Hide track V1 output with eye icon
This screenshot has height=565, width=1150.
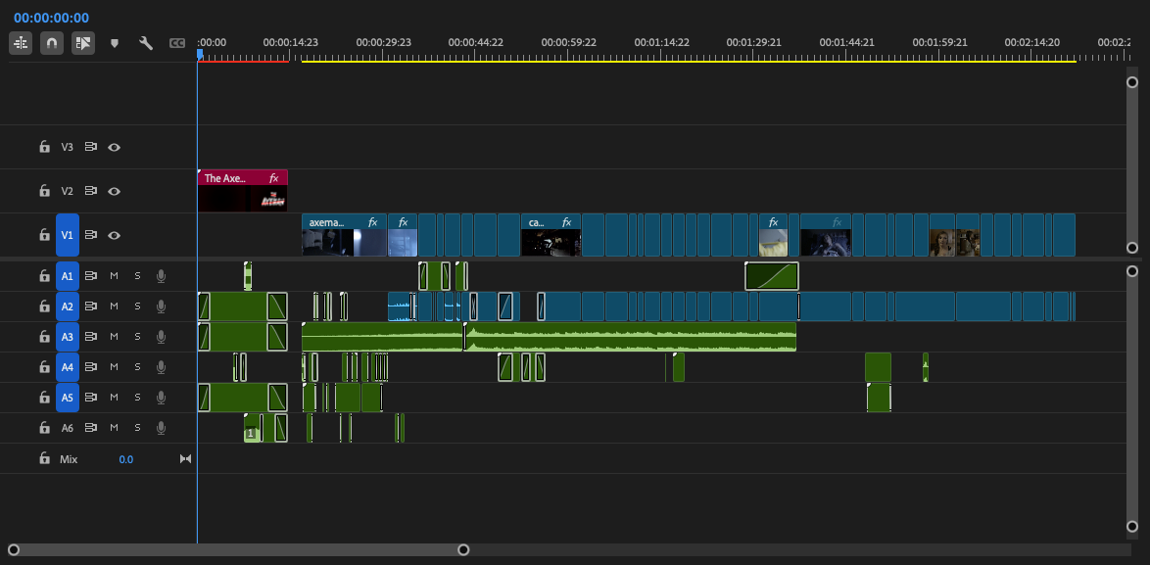coord(114,235)
